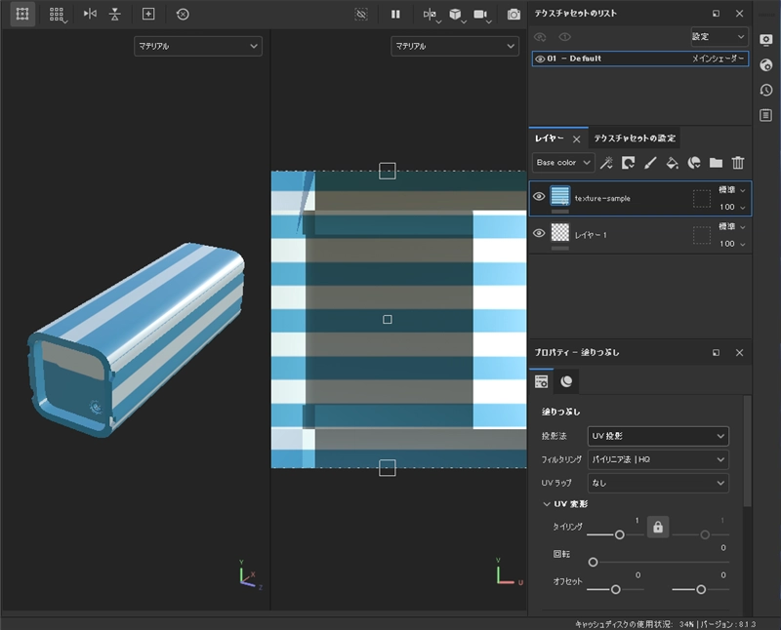Viewport: 781px width, 630px height.
Task: Open the symmetry settings dropdown icon
Action: 431,15
